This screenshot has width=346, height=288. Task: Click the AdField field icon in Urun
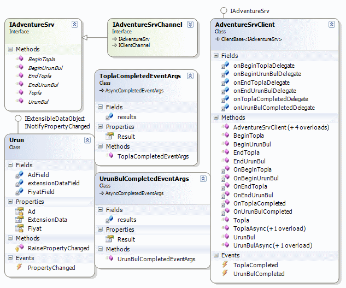(20, 175)
